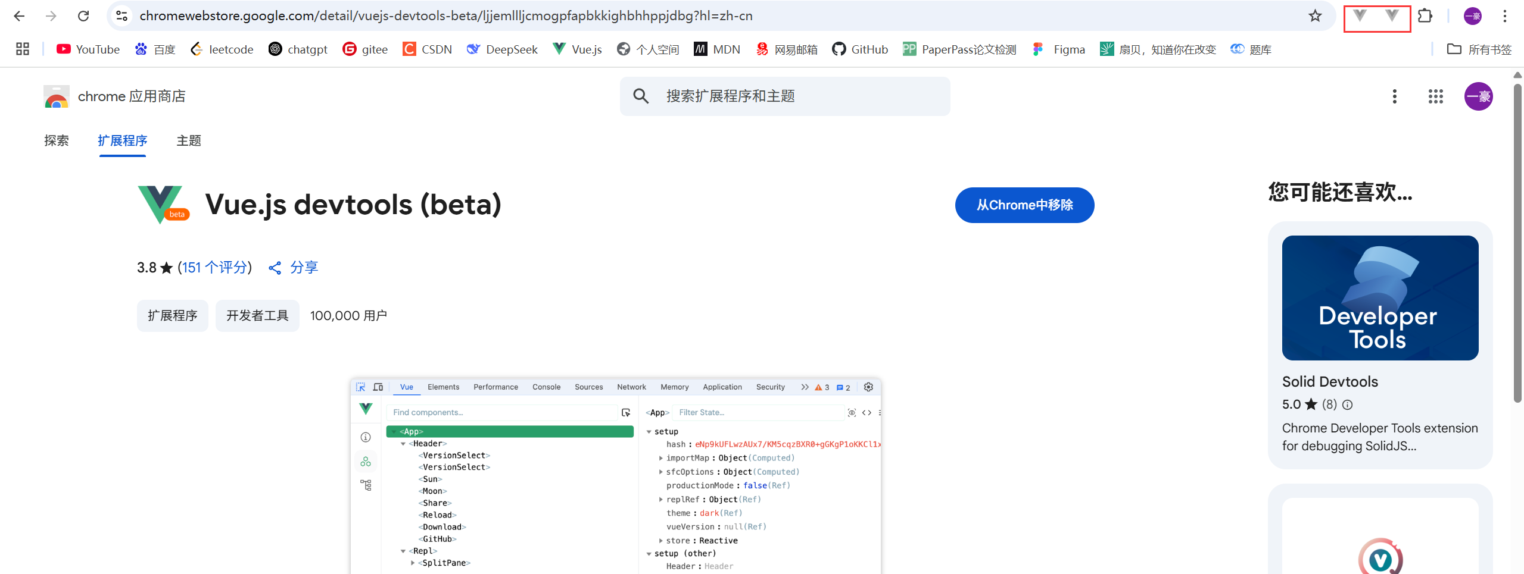
Task: Open the 个人空间 bookmark
Action: tap(648, 49)
